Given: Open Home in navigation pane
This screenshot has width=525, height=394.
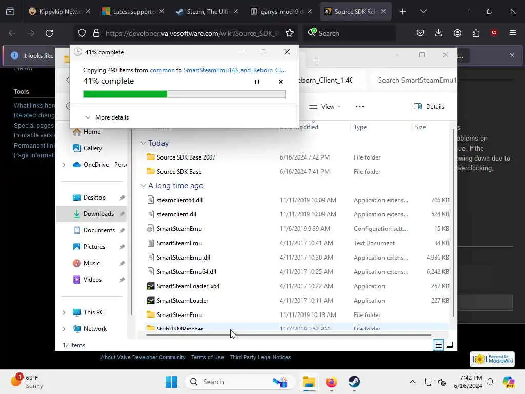Looking at the screenshot, I should click(92, 132).
